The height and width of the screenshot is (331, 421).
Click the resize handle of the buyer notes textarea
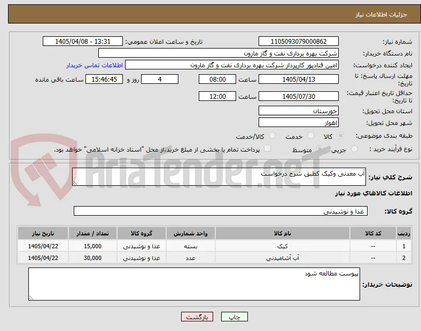(x=31, y=297)
